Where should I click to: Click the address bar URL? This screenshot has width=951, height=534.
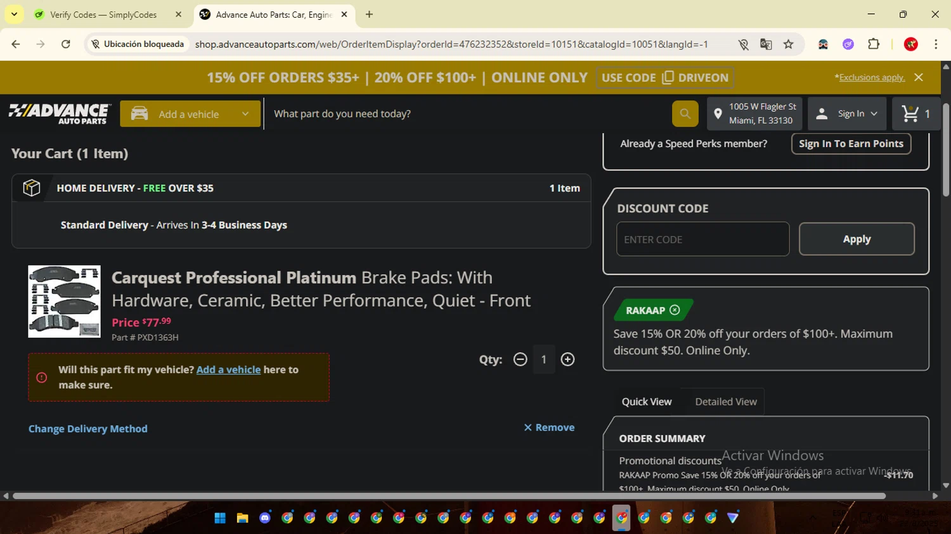[451, 44]
